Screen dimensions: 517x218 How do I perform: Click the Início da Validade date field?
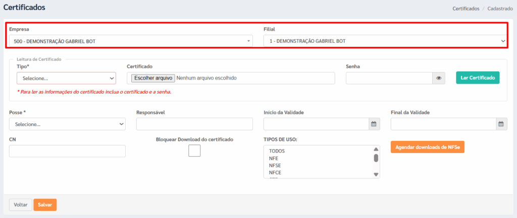click(316, 124)
